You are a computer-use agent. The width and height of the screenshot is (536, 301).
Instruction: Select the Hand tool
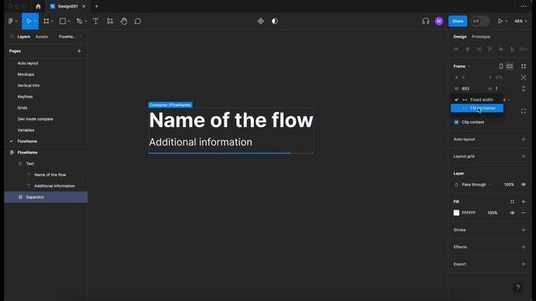pos(124,21)
